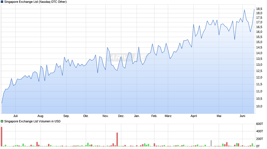Click the 11,5 price axis value
Image resolution: width=267 pixels, height=149 pixels.
click(x=259, y=84)
